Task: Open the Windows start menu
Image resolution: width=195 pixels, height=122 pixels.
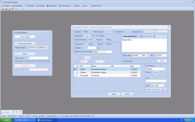Action: point(6,120)
